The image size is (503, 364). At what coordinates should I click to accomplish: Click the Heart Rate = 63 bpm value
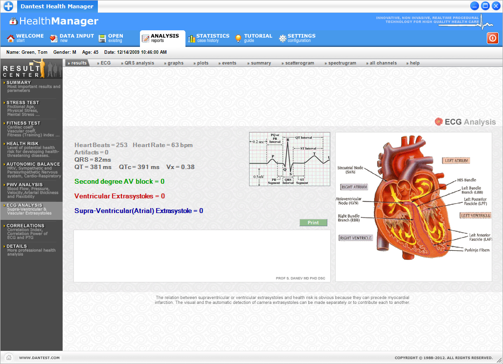[x=162, y=145]
